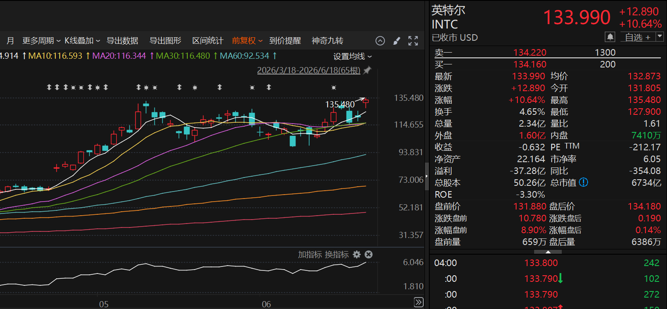Click the 均价 value 132.873
This screenshot has height=309, width=667.
point(644,76)
